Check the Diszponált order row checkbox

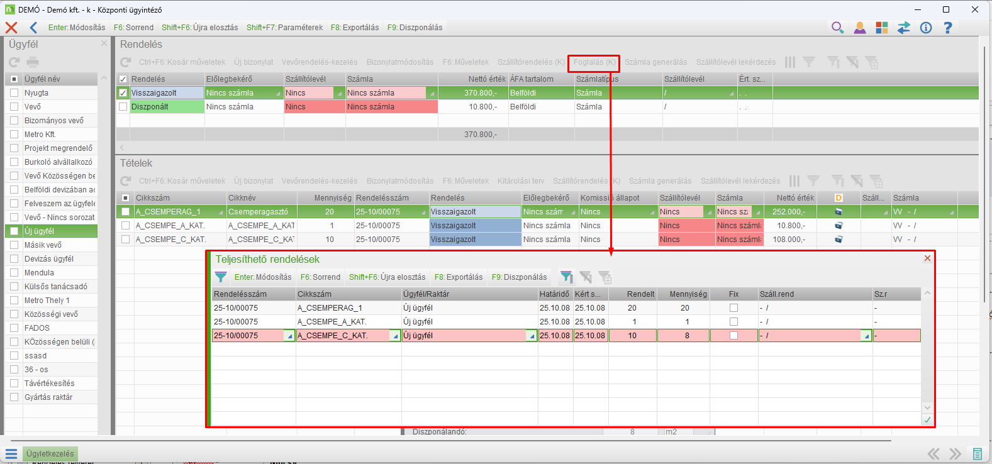pyautogui.click(x=123, y=107)
